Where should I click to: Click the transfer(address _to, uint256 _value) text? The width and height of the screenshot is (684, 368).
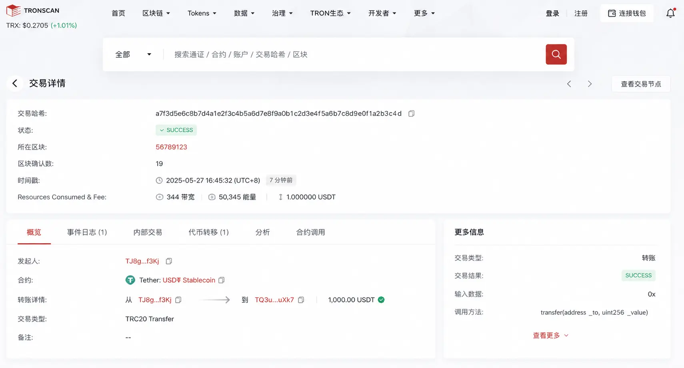click(594, 312)
